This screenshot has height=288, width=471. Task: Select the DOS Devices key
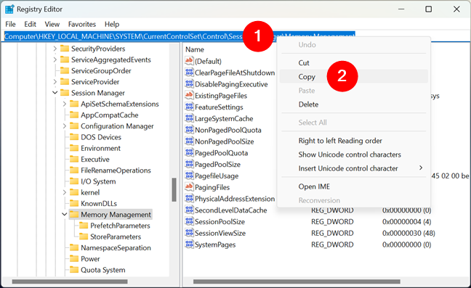tap(101, 137)
